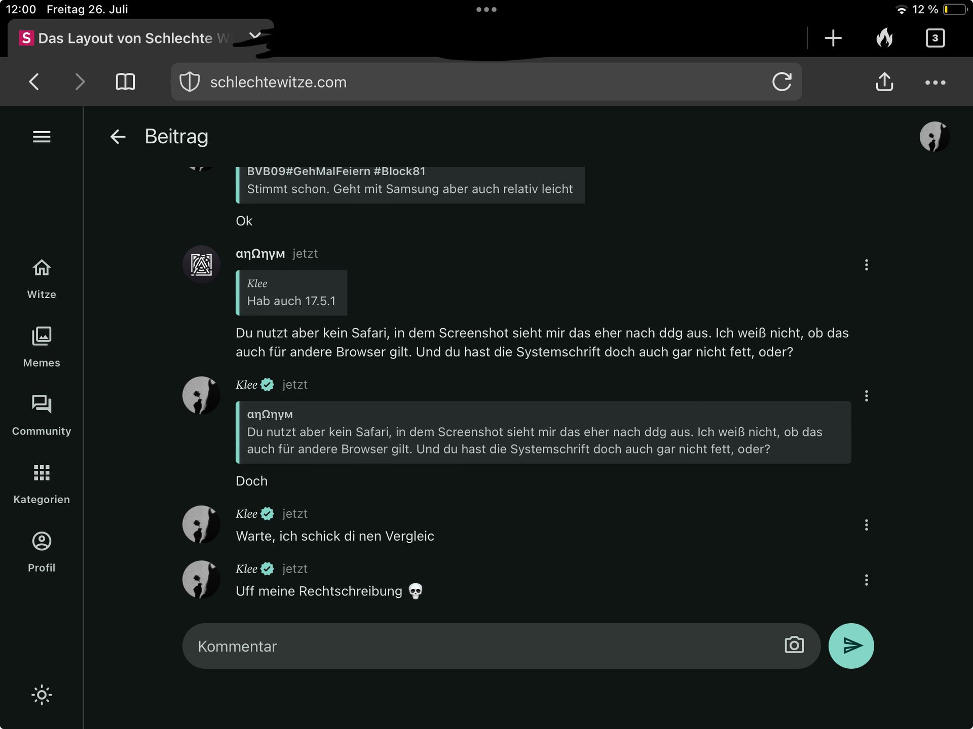Open Community section in sidebar
973x729 pixels.
(x=42, y=415)
